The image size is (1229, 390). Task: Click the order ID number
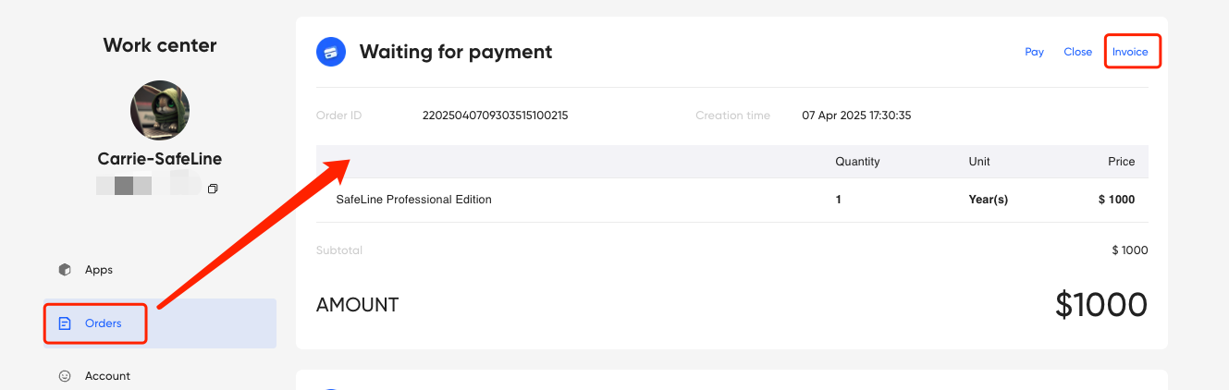tap(495, 116)
